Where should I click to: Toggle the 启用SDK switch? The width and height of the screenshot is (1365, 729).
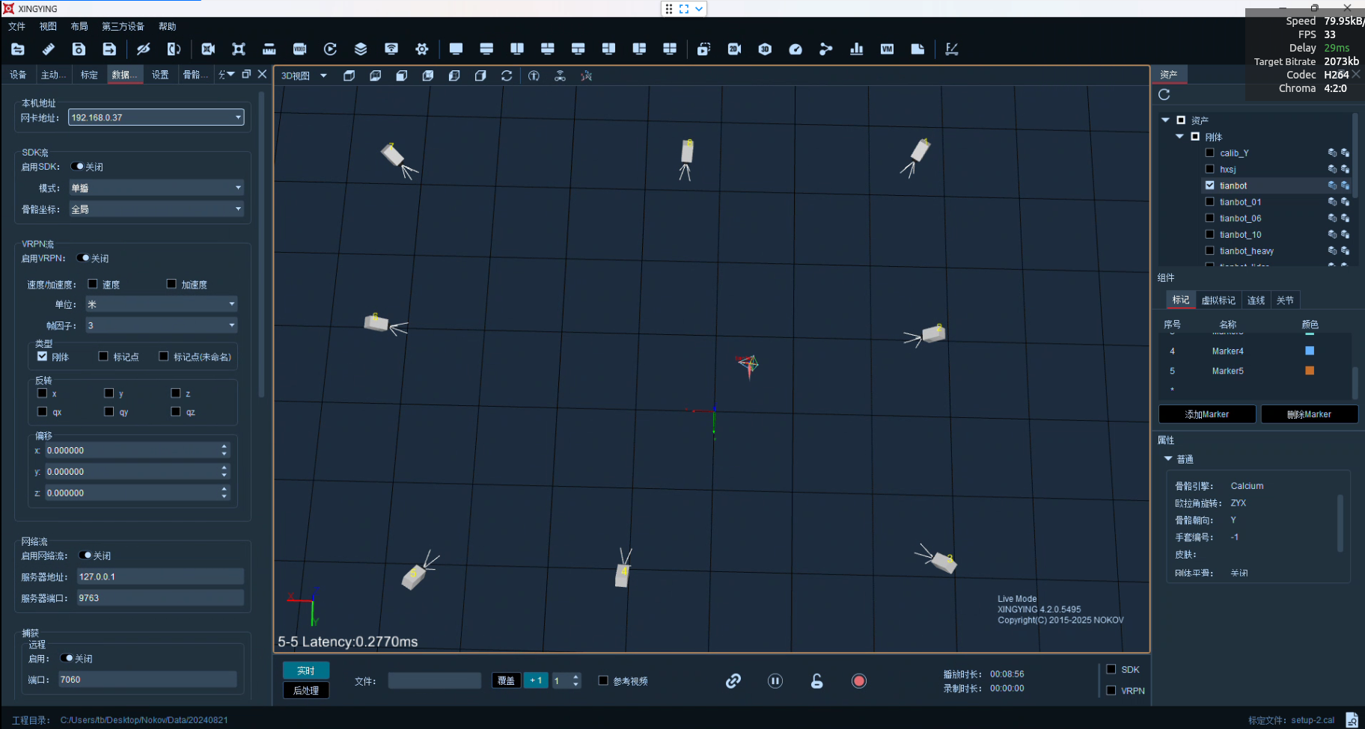(77, 167)
